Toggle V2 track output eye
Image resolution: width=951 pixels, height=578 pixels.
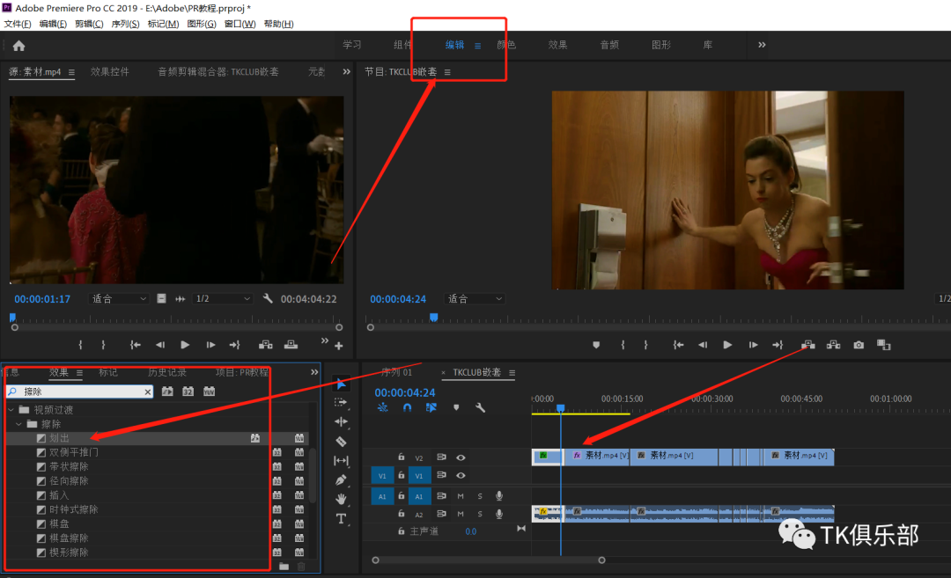click(461, 457)
